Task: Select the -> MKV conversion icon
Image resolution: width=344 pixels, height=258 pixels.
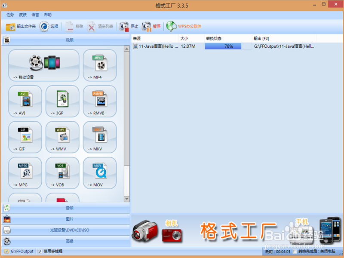Action: click(100, 137)
